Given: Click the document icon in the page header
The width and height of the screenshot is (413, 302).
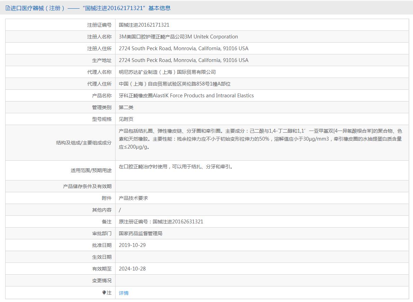Looking at the screenshot, I should [x=8, y=8].
